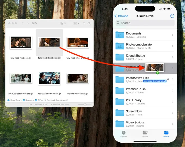
Task: Select the hot-fuzz-off-the-chain.gif thumbnail
Action: click(49, 78)
